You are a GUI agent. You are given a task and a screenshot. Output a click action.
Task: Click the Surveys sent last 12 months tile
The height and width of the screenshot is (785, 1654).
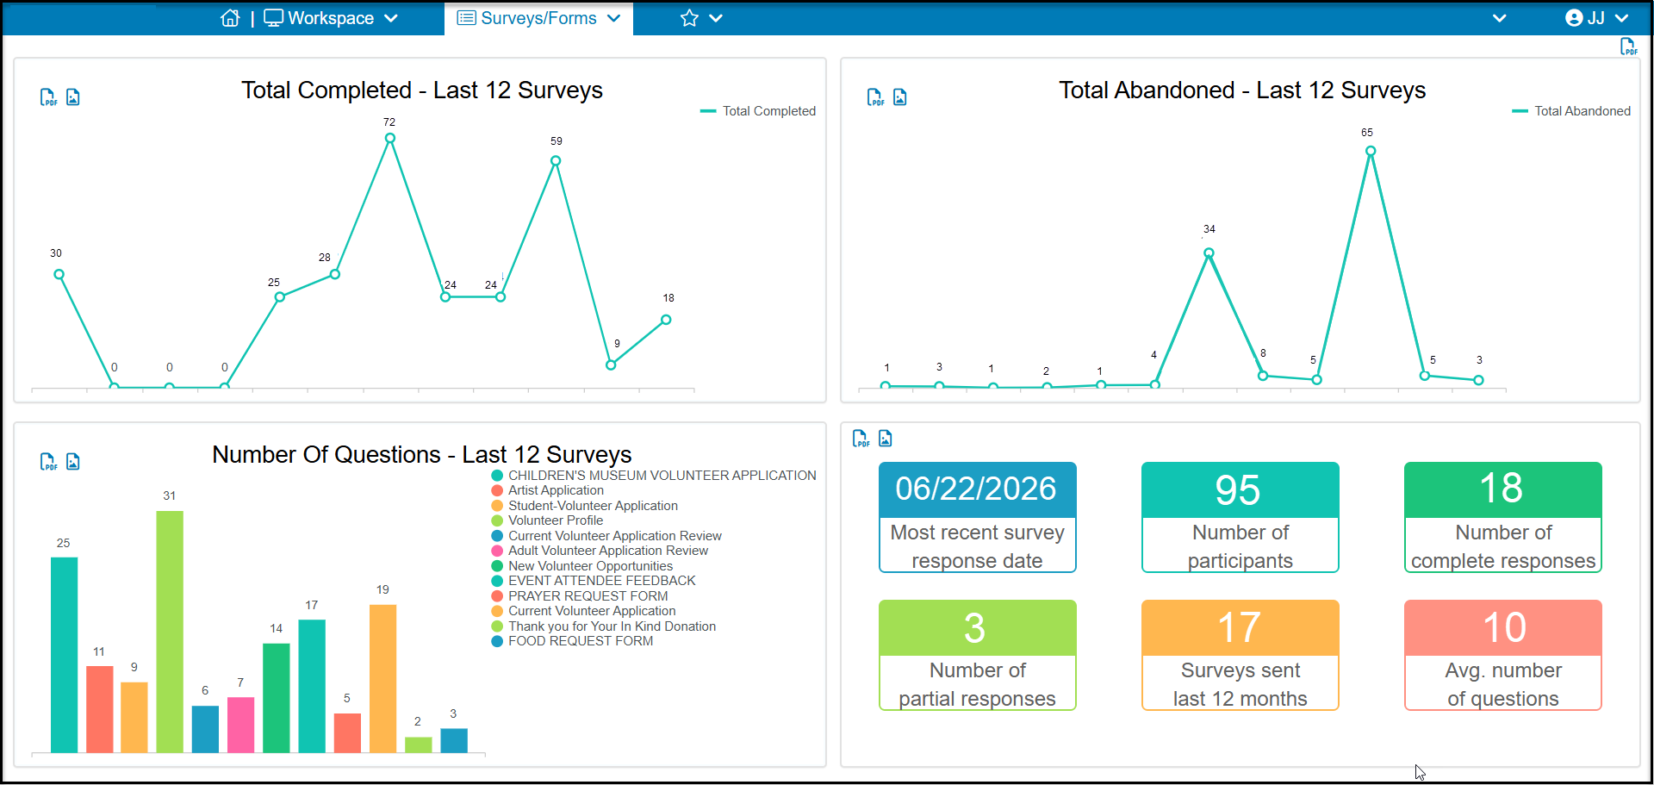[x=1240, y=655]
